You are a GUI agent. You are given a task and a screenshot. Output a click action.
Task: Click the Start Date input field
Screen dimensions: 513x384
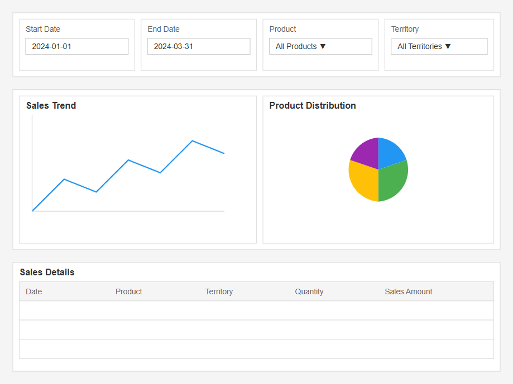[x=77, y=46]
